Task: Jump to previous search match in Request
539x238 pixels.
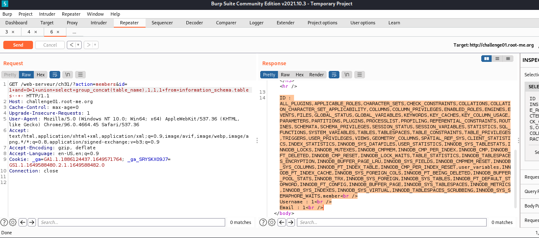Action: tap(23, 222)
